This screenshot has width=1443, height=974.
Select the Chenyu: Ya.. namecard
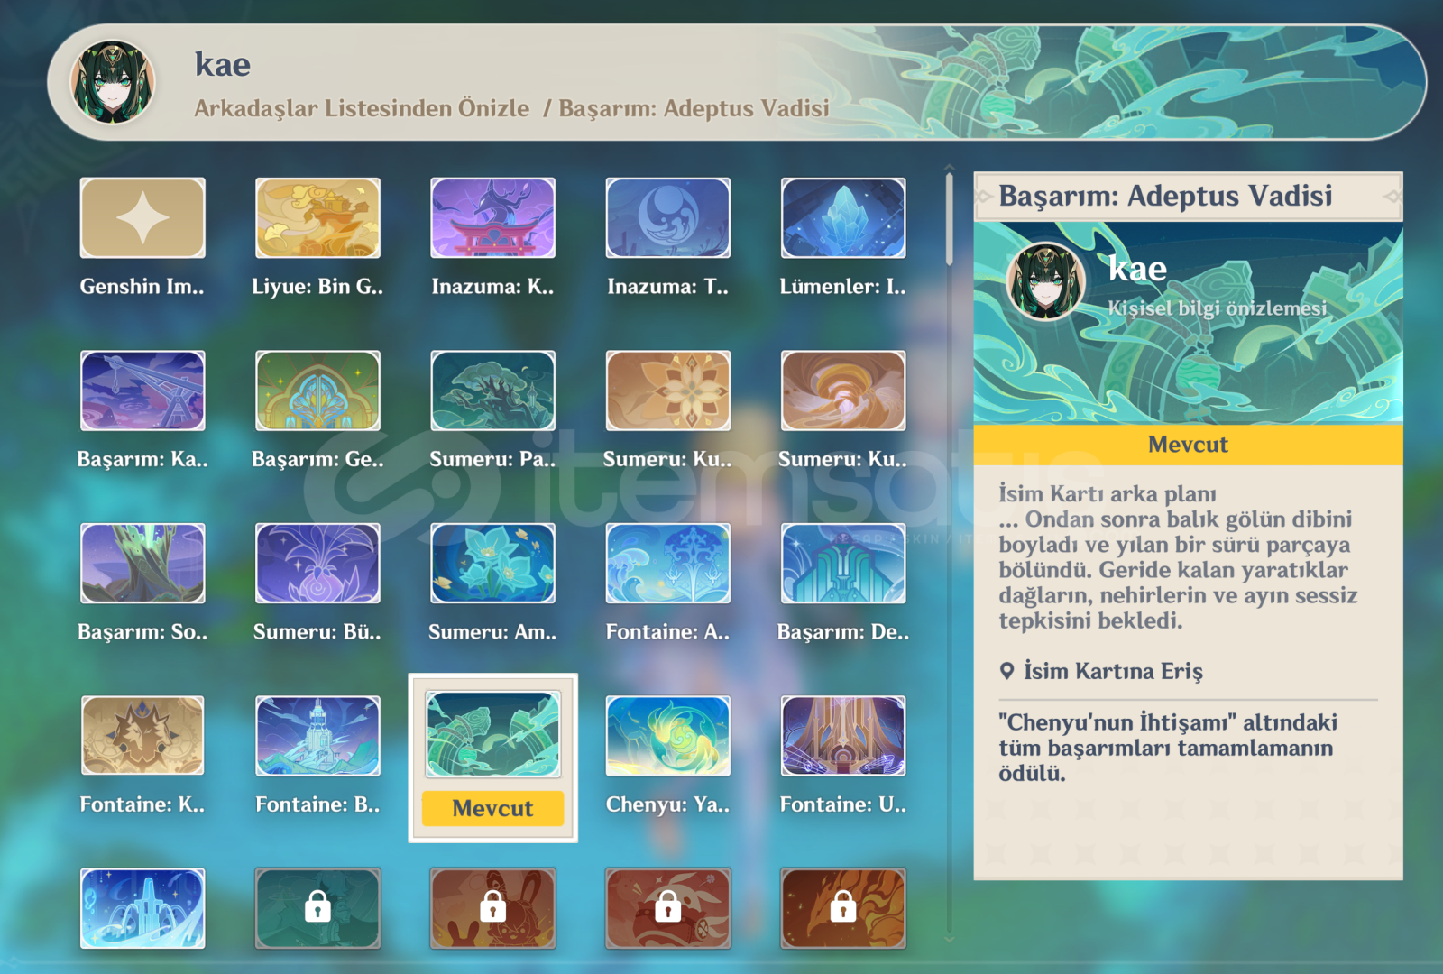tap(667, 736)
